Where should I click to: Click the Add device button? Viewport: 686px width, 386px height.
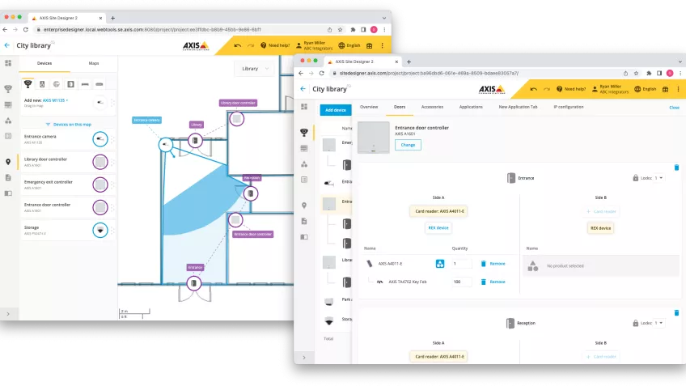(x=335, y=110)
